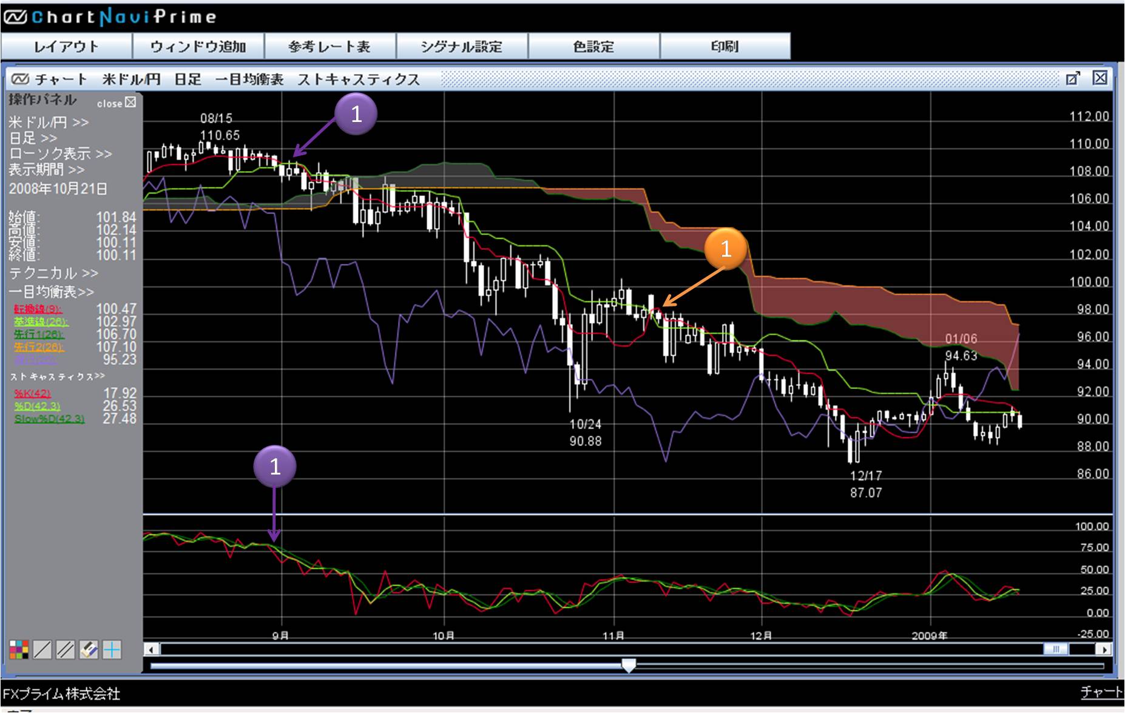Screen dimensions: 1125x713
Task: Click the 2009年 time axis label
Action: click(929, 635)
